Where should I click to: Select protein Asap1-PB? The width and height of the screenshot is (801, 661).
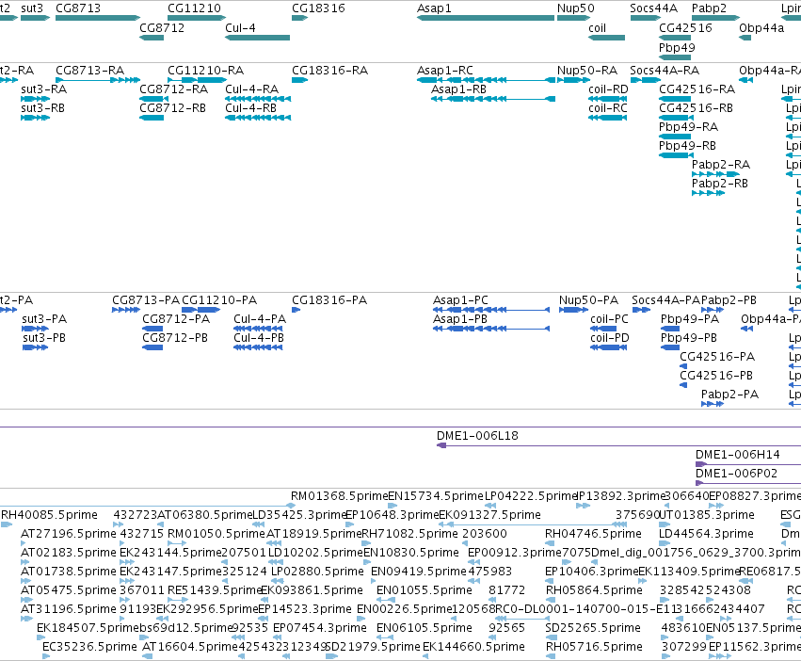coord(460,319)
